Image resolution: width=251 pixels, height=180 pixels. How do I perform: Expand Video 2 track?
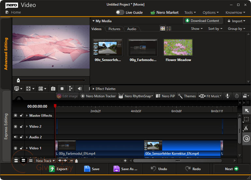27,126
